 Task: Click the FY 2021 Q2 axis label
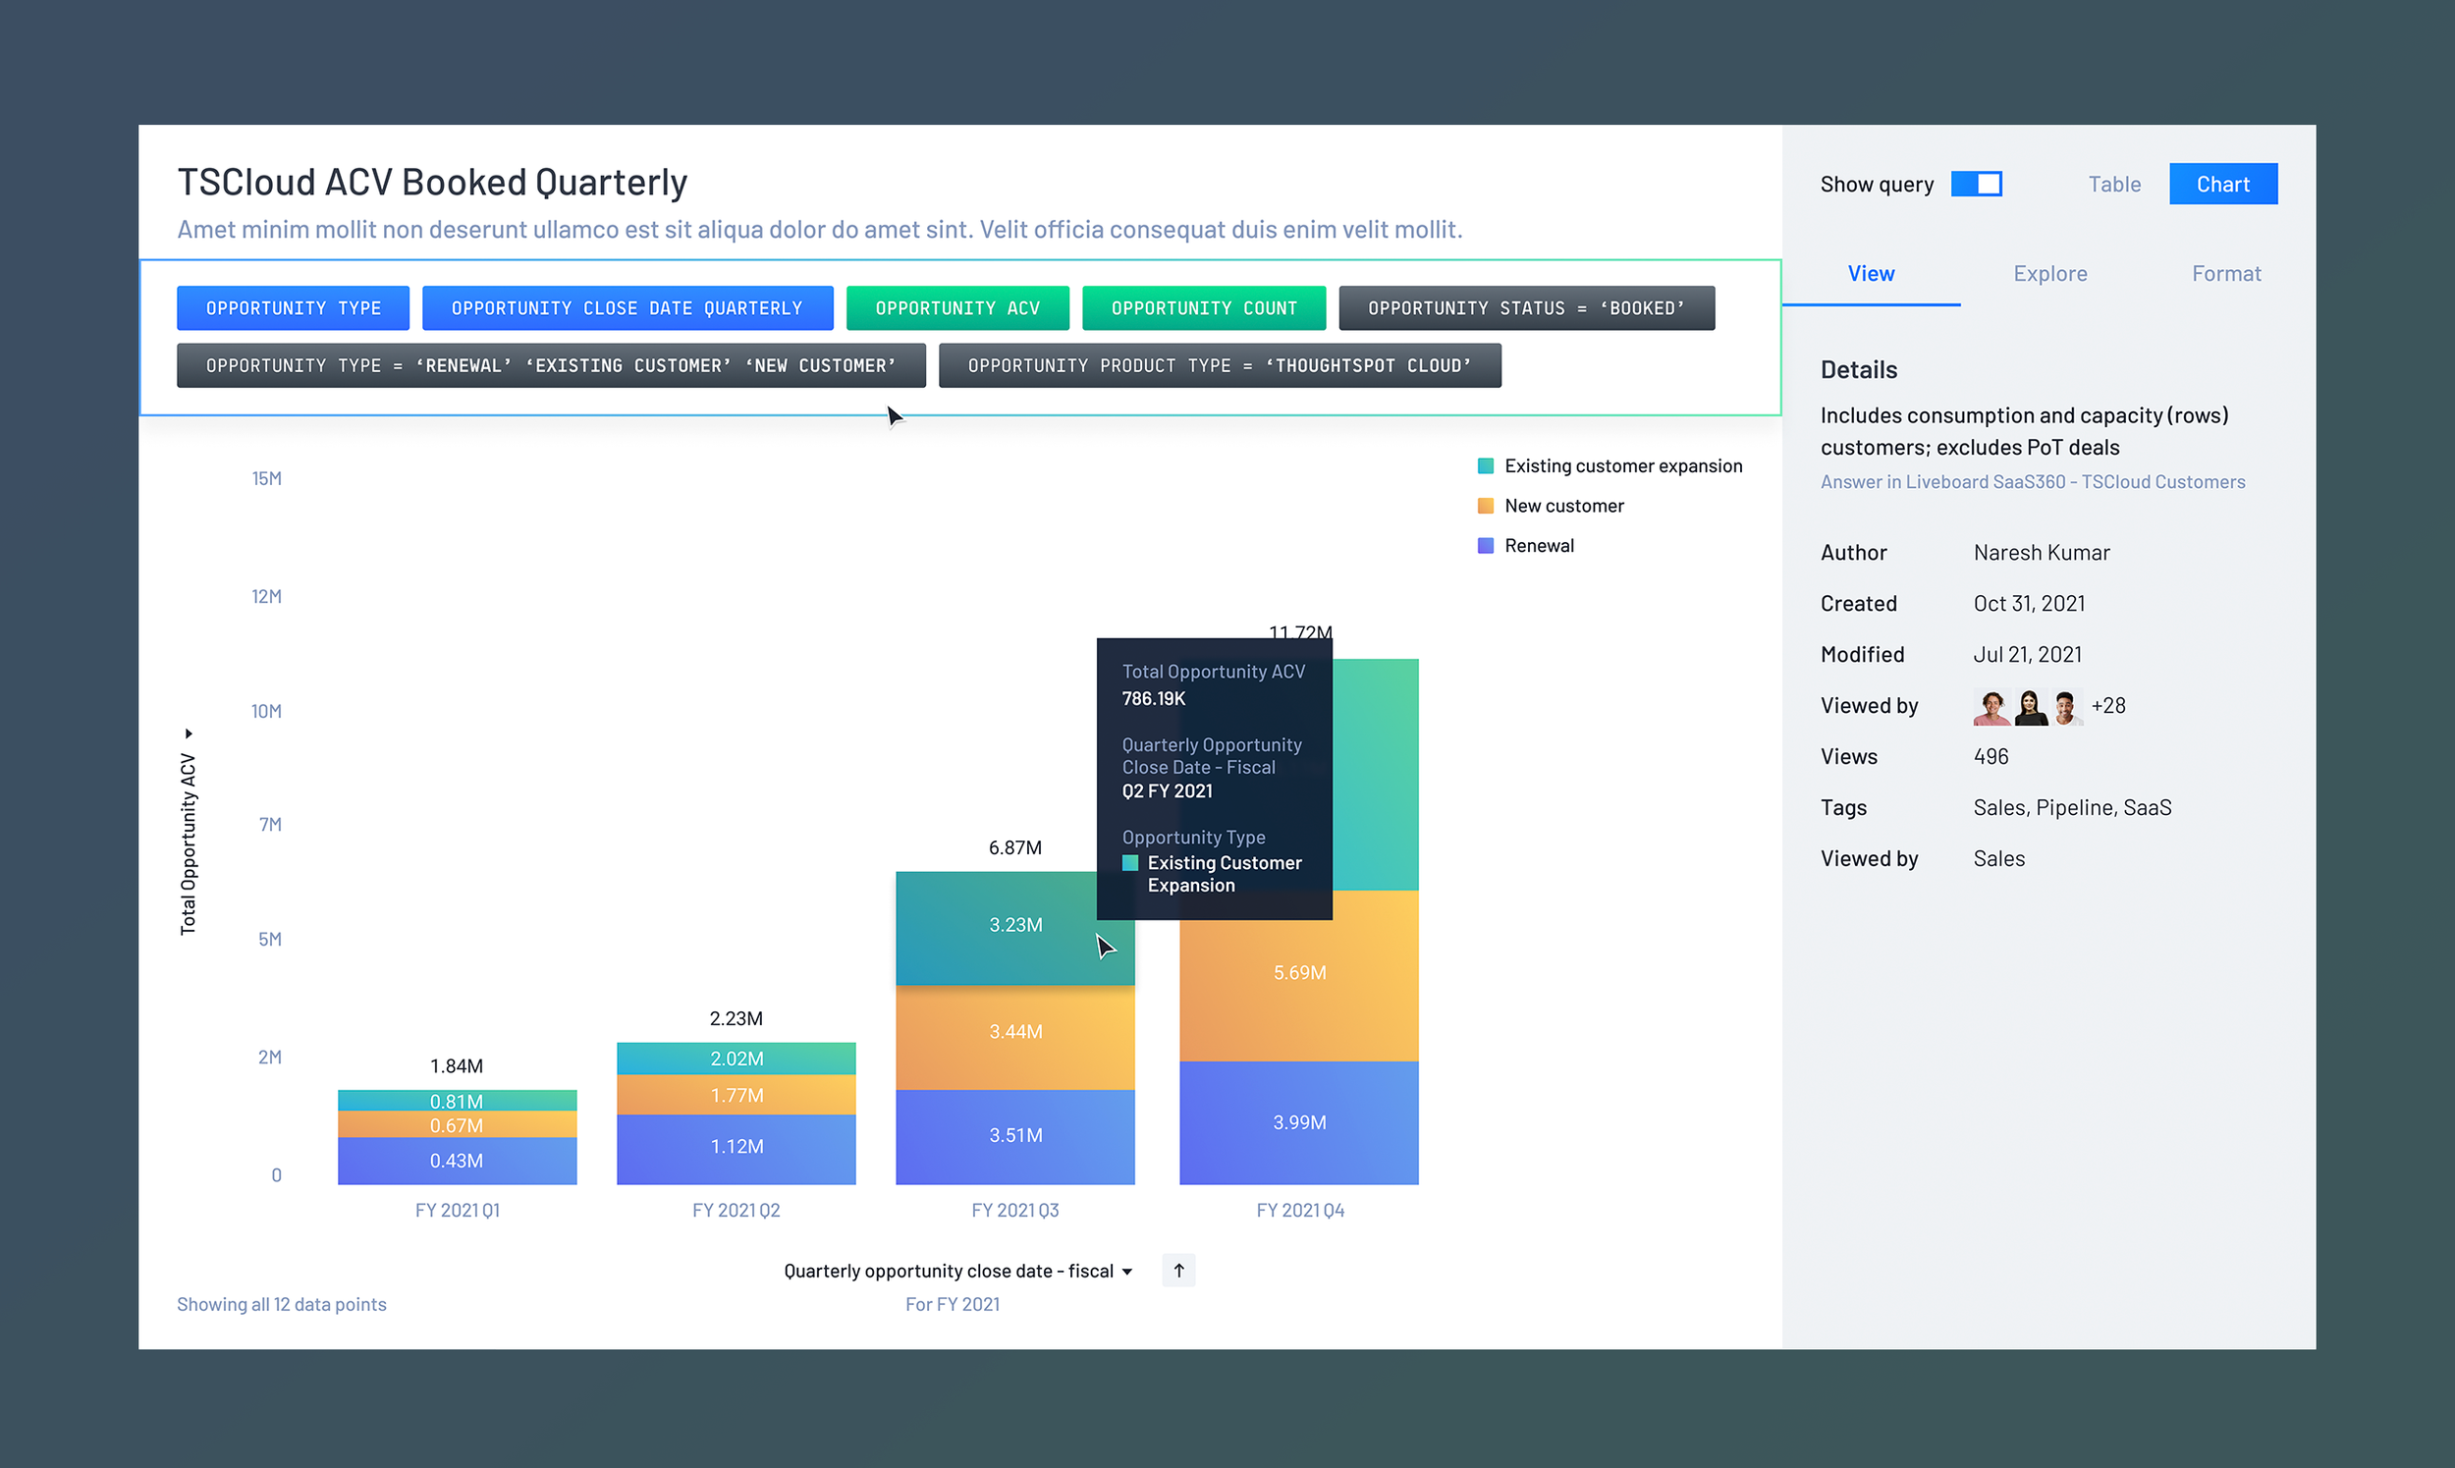click(x=736, y=1211)
